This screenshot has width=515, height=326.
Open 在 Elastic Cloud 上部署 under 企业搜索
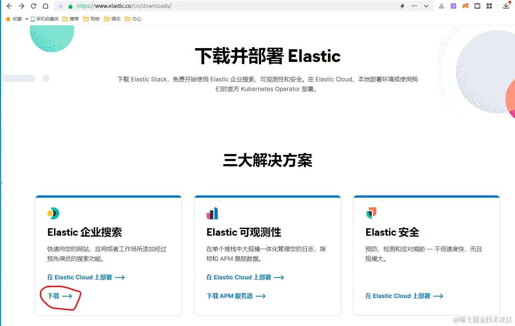[x=86, y=278]
